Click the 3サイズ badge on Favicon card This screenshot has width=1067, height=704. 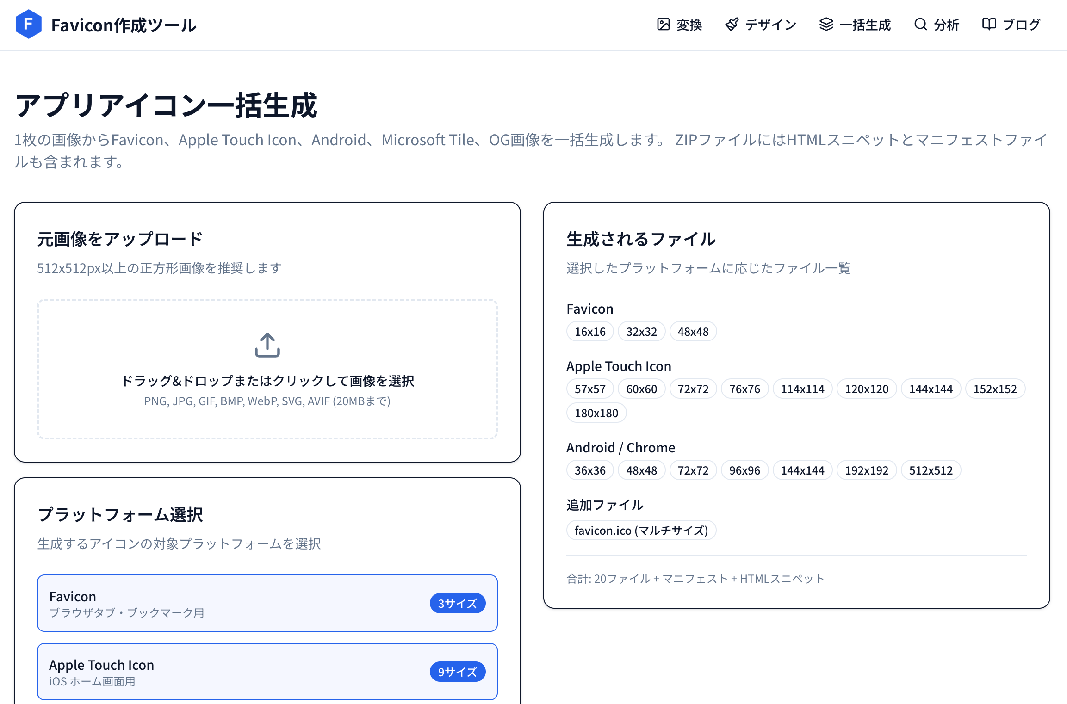(x=457, y=603)
